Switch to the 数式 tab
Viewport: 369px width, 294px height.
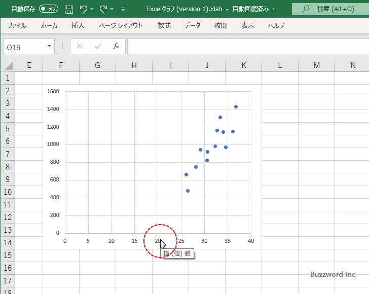(164, 25)
